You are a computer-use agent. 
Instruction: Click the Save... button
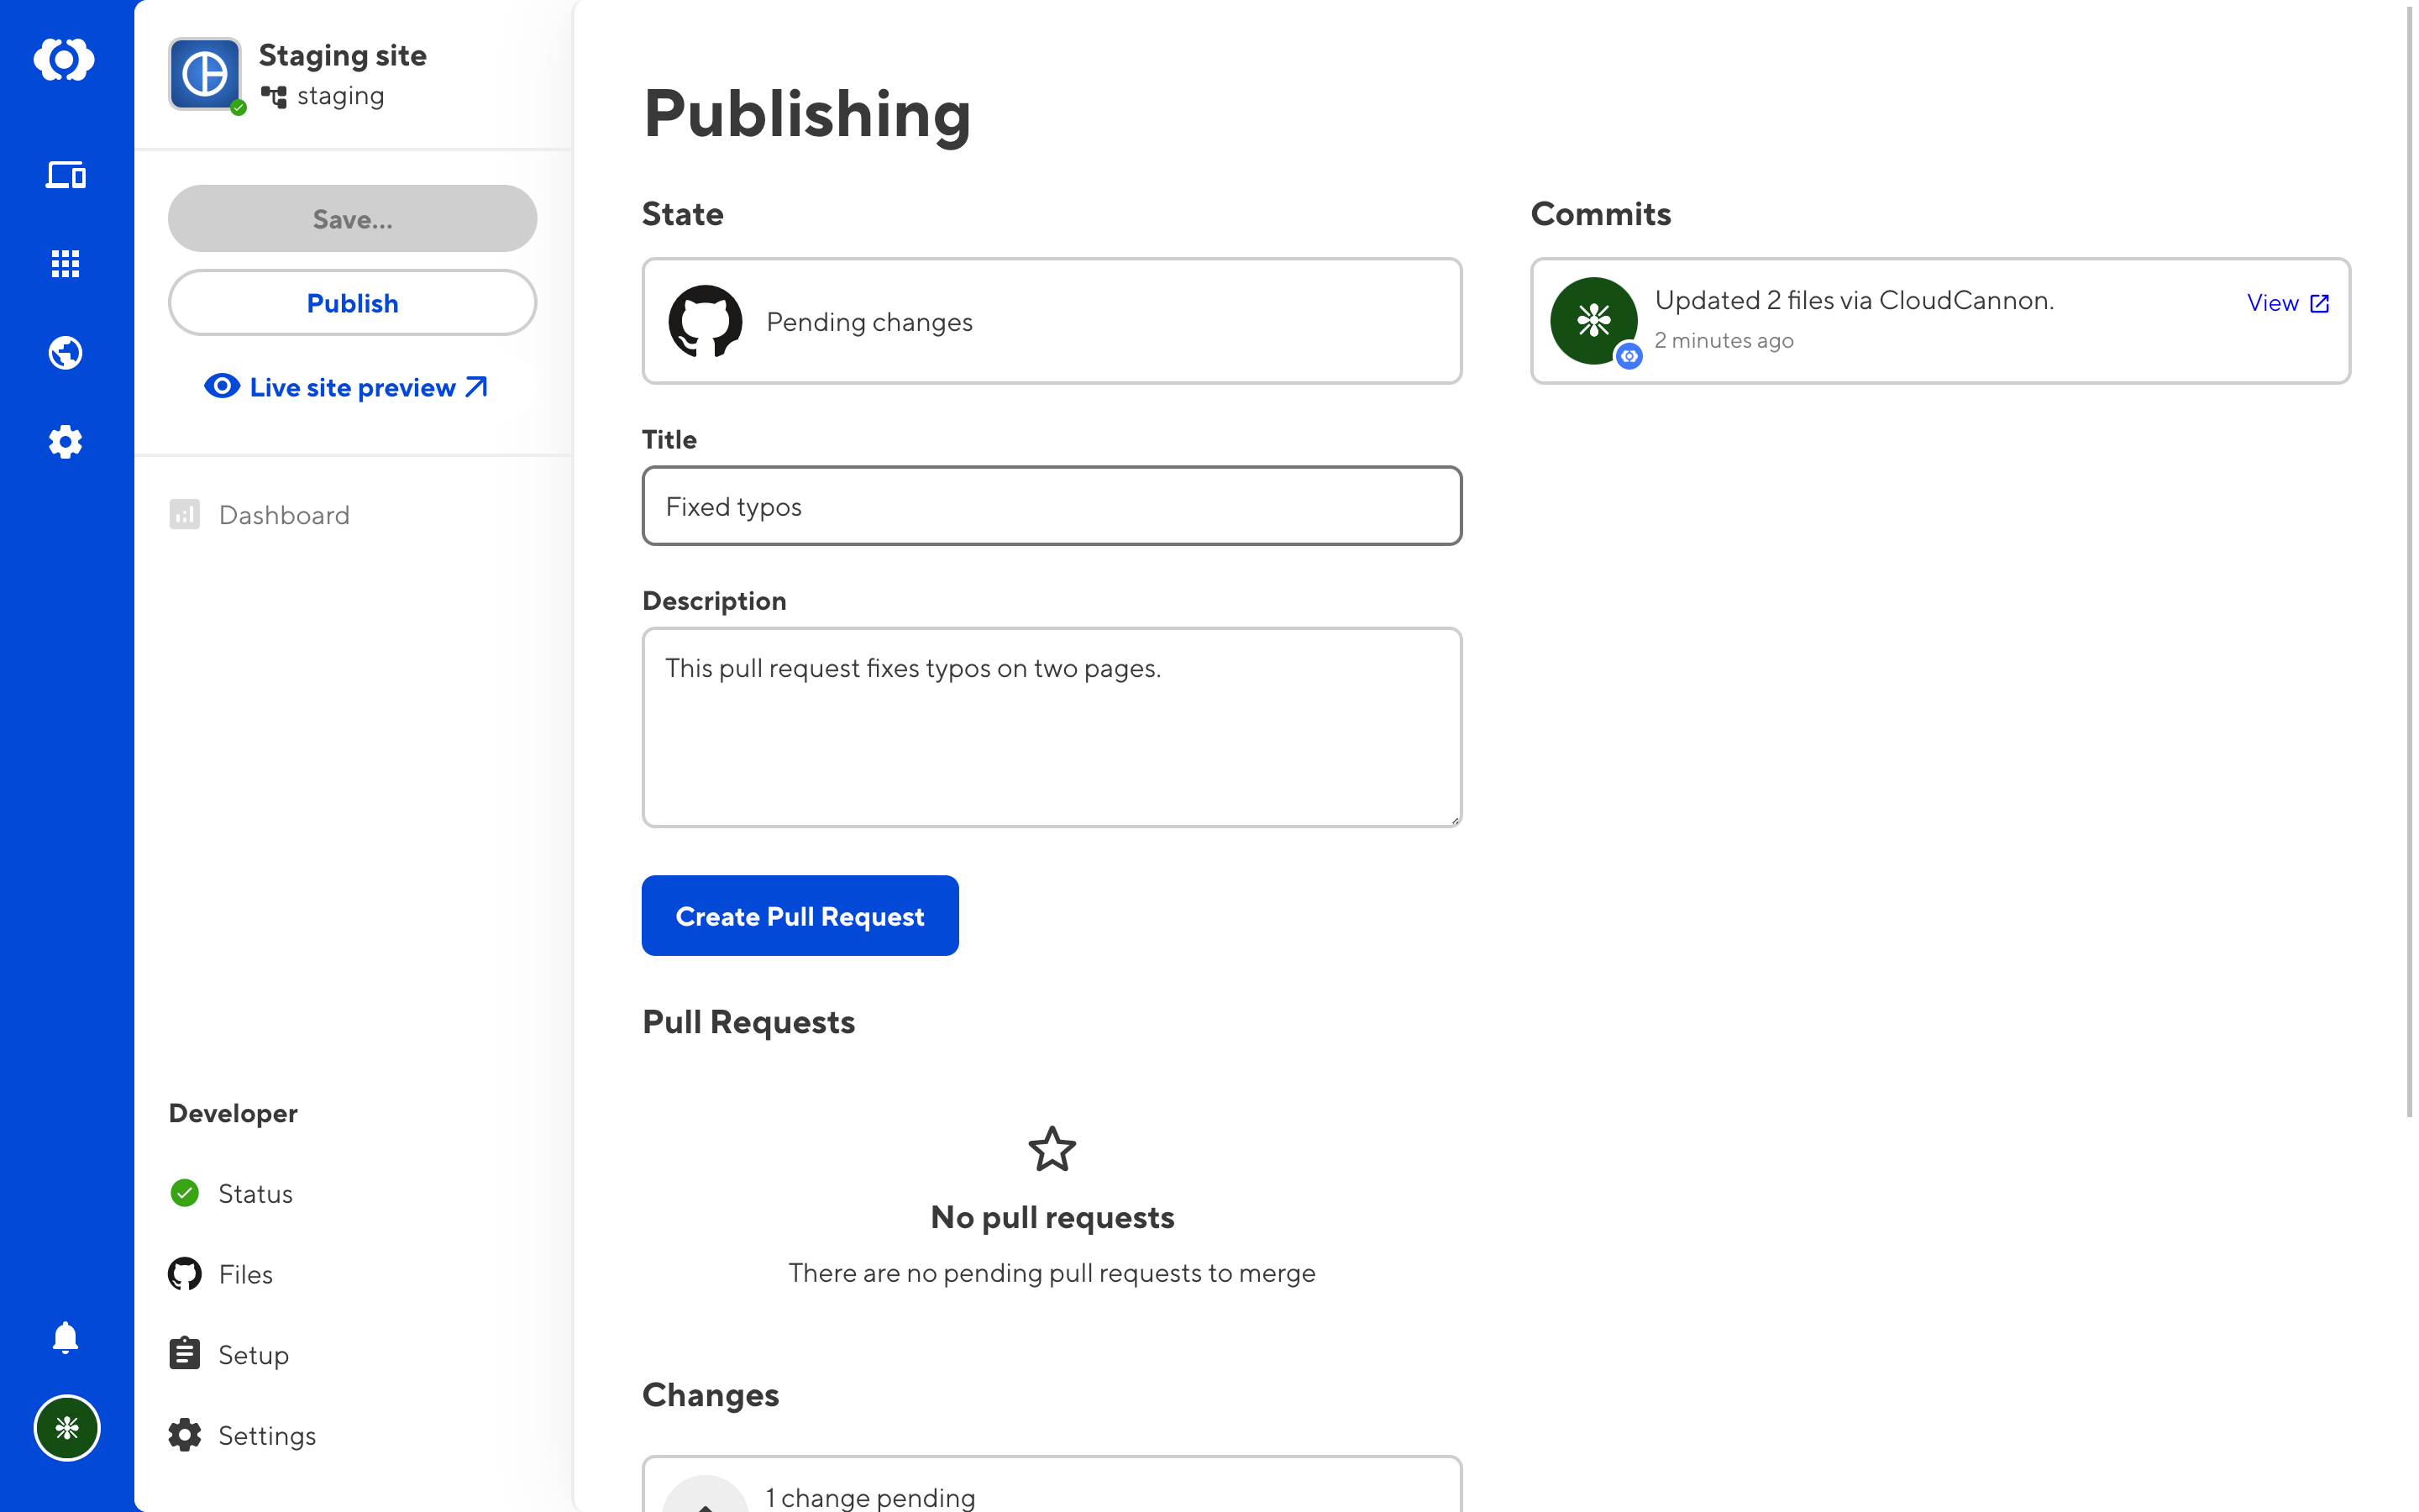[x=352, y=218]
